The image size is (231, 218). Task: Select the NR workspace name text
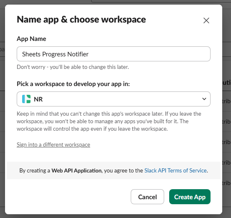pyautogui.click(x=38, y=99)
